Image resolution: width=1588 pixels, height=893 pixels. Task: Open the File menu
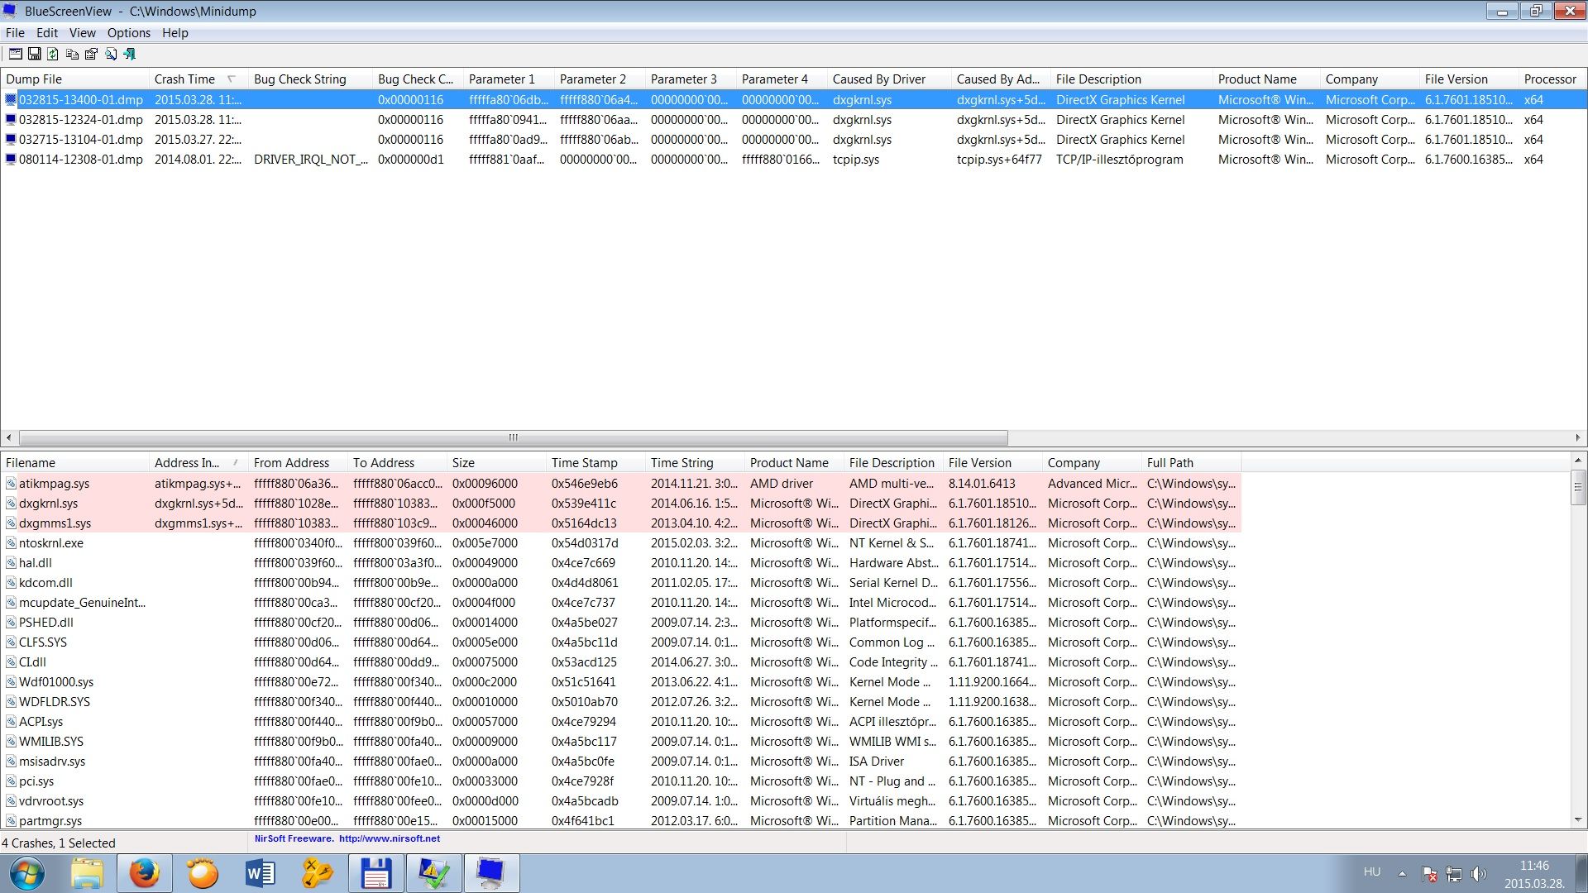click(x=15, y=33)
